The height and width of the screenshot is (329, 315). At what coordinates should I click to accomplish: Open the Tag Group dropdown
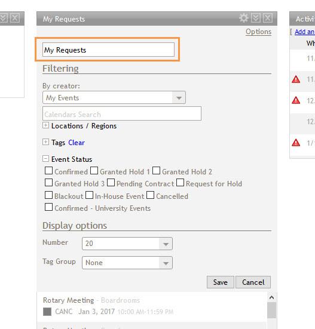[x=127, y=263]
